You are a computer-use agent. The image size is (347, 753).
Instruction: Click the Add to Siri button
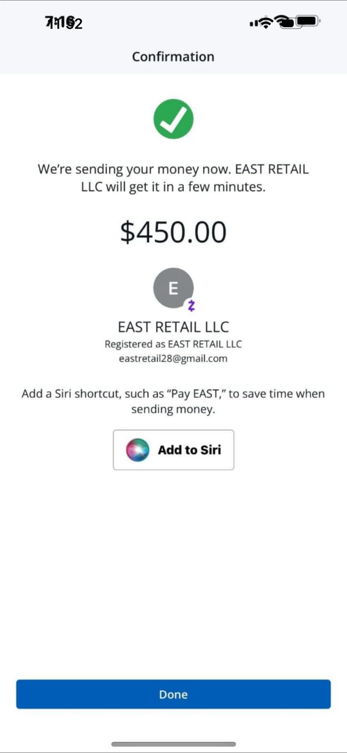click(x=173, y=450)
